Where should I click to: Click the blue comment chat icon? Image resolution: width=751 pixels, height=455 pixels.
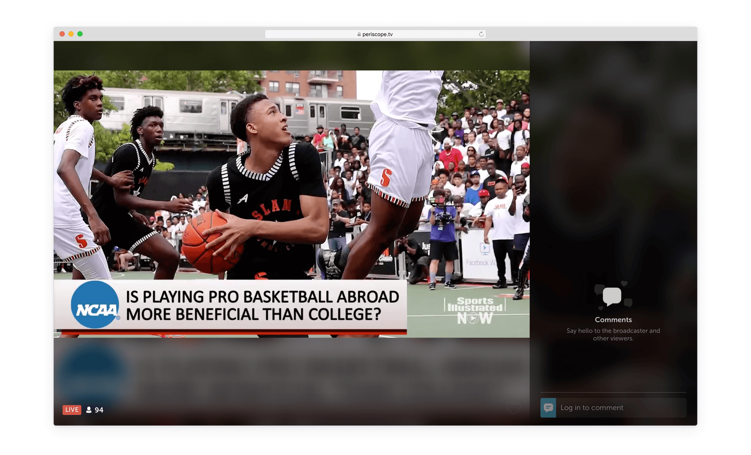pyautogui.click(x=548, y=408)
